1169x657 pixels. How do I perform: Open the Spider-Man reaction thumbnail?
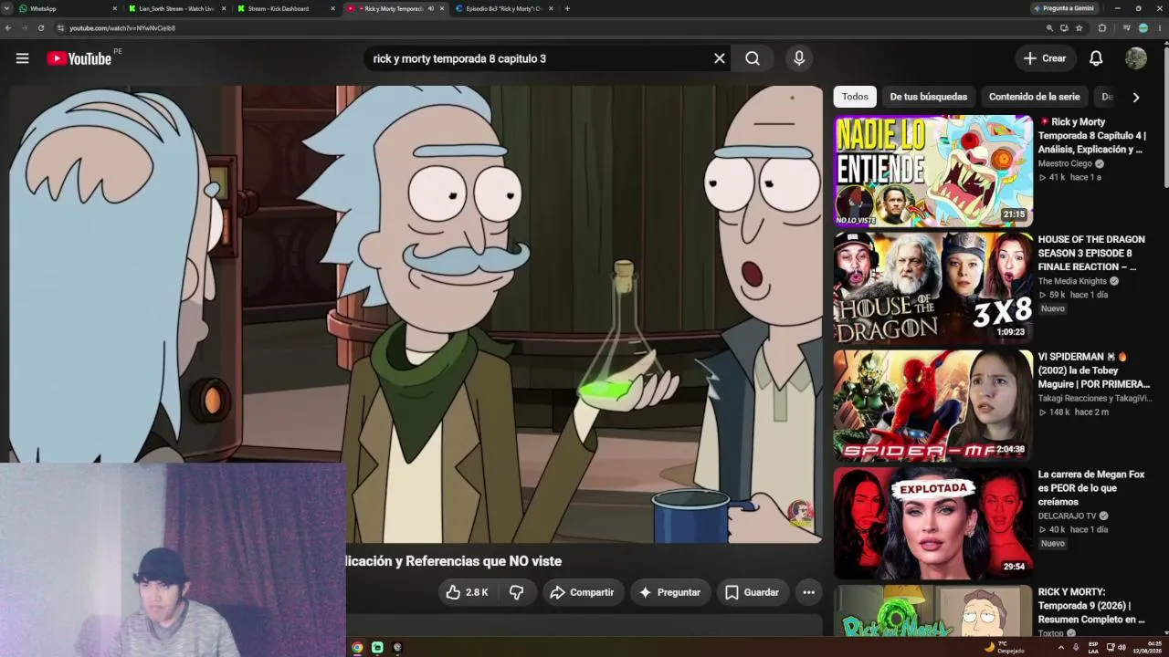(x=932, y=406)
